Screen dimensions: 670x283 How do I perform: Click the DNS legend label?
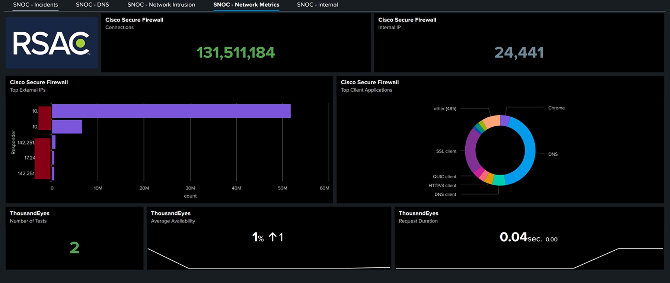pyautogui.click(x=553, y=154)
